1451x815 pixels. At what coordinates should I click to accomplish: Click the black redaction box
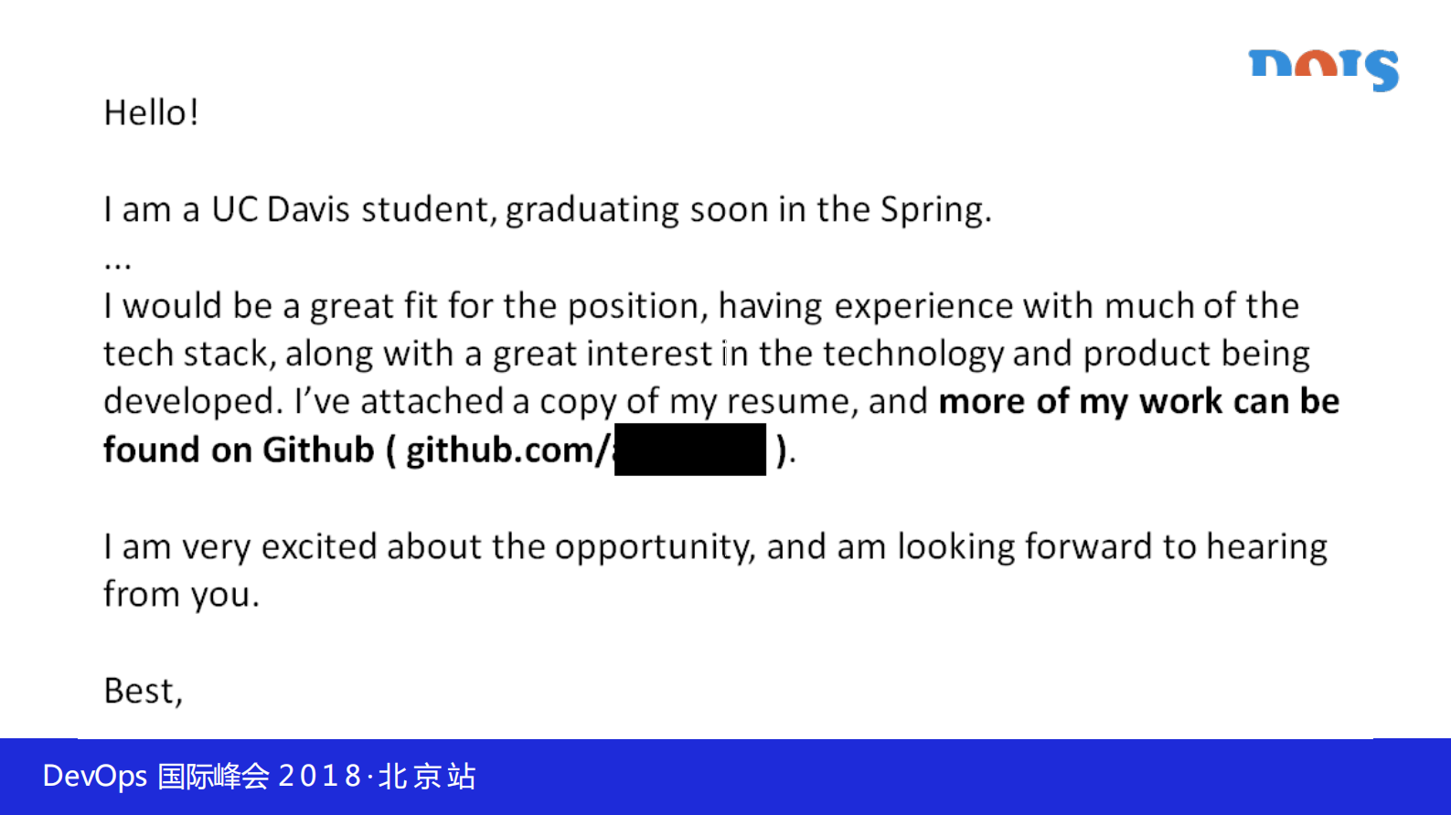pos(690,450)
